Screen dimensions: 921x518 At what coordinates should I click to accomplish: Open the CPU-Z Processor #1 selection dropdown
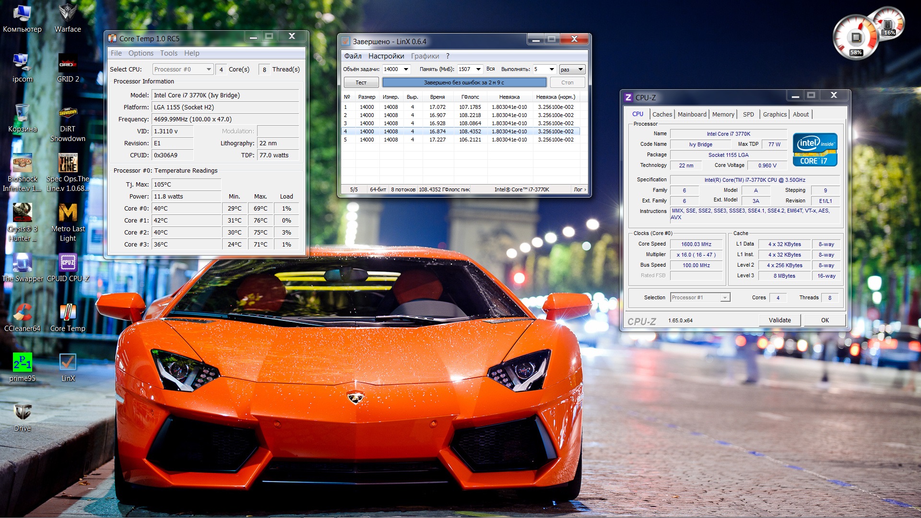pos(725,298)
